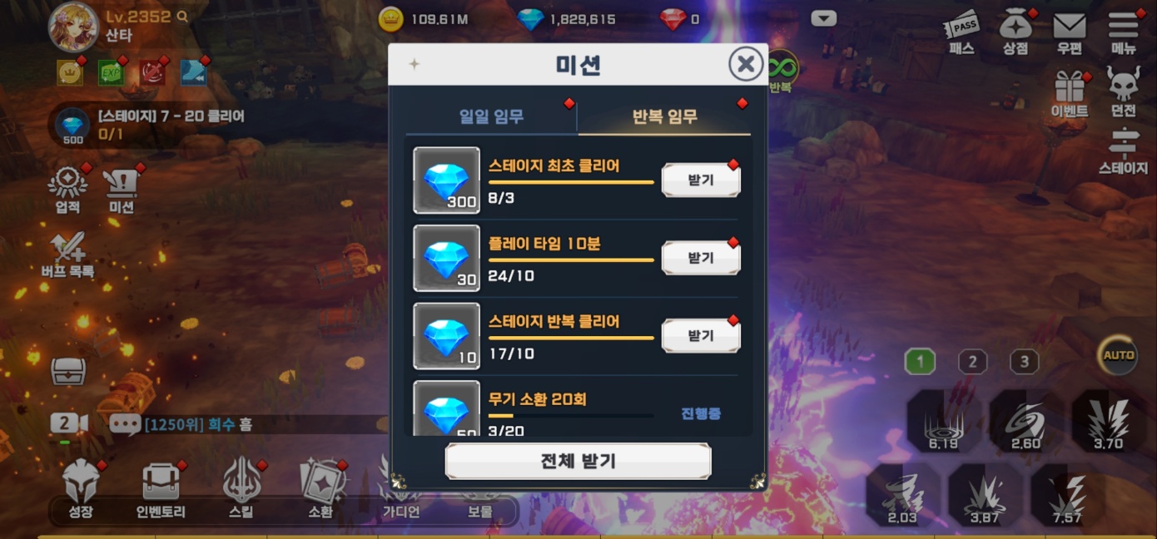Expand the chat message bar
This screenshot has width=1157, height=539.
(x=250, y=424)
